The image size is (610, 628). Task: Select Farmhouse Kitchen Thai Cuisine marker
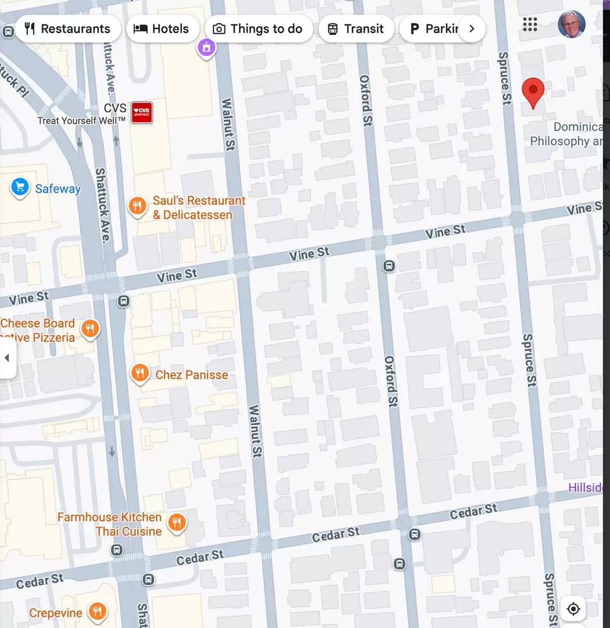pyautogui.click(x=177, y=523)
